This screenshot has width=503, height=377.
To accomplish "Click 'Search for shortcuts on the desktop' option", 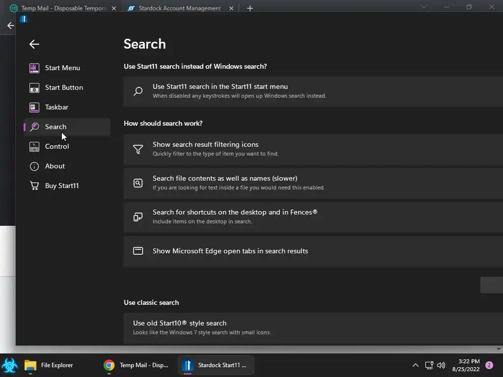I will [313, 217].
